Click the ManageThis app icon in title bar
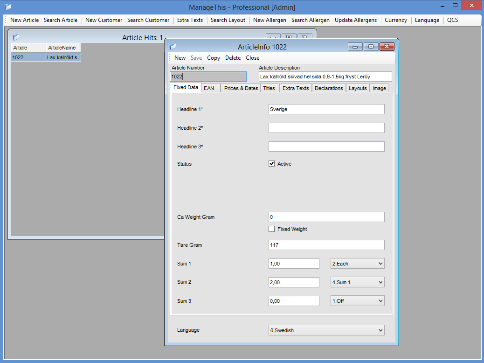This screenshot has height=363, width=484. click(8, 7)
